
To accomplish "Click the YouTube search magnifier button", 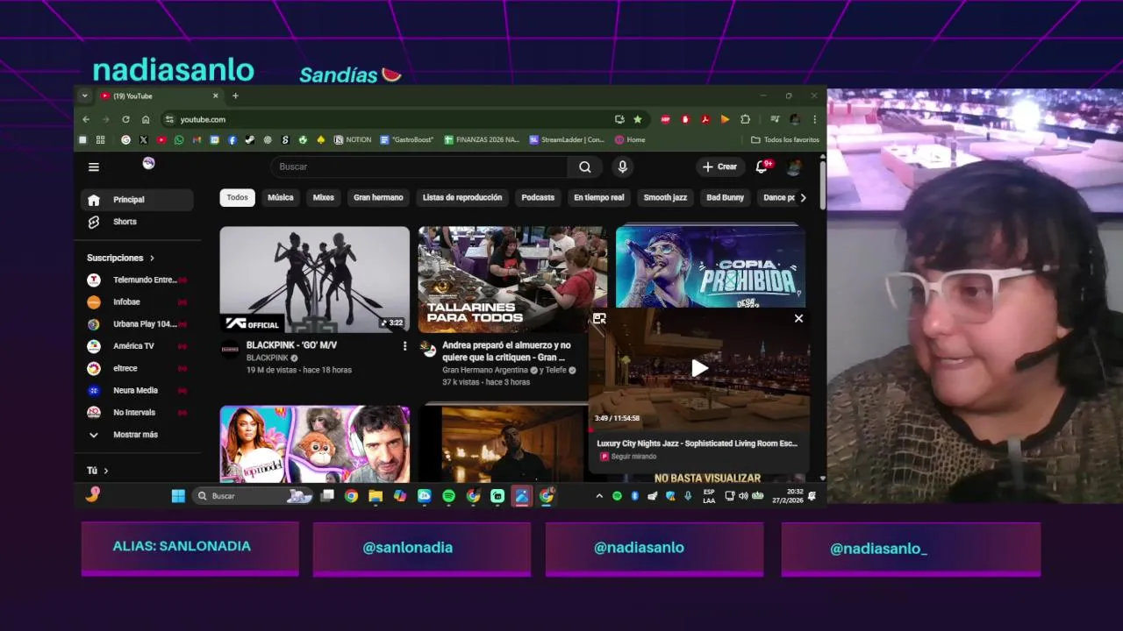I will coord(585,167).
